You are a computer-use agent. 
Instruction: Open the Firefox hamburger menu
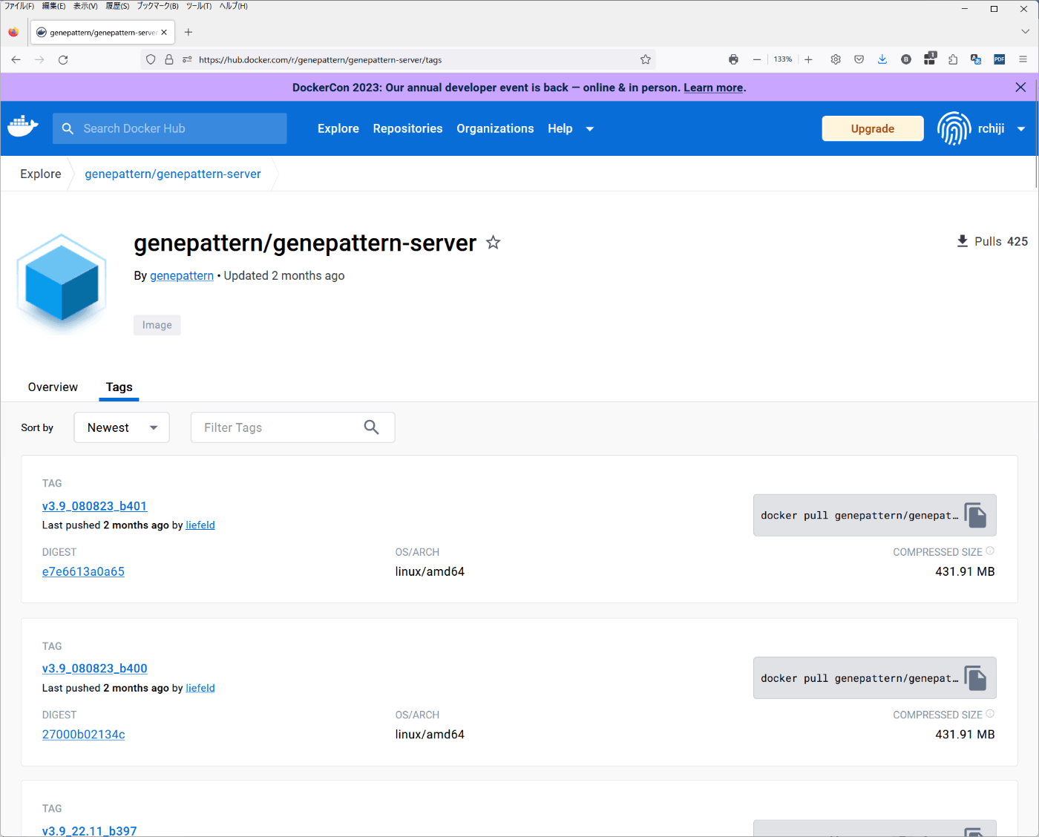point(1023,59)
